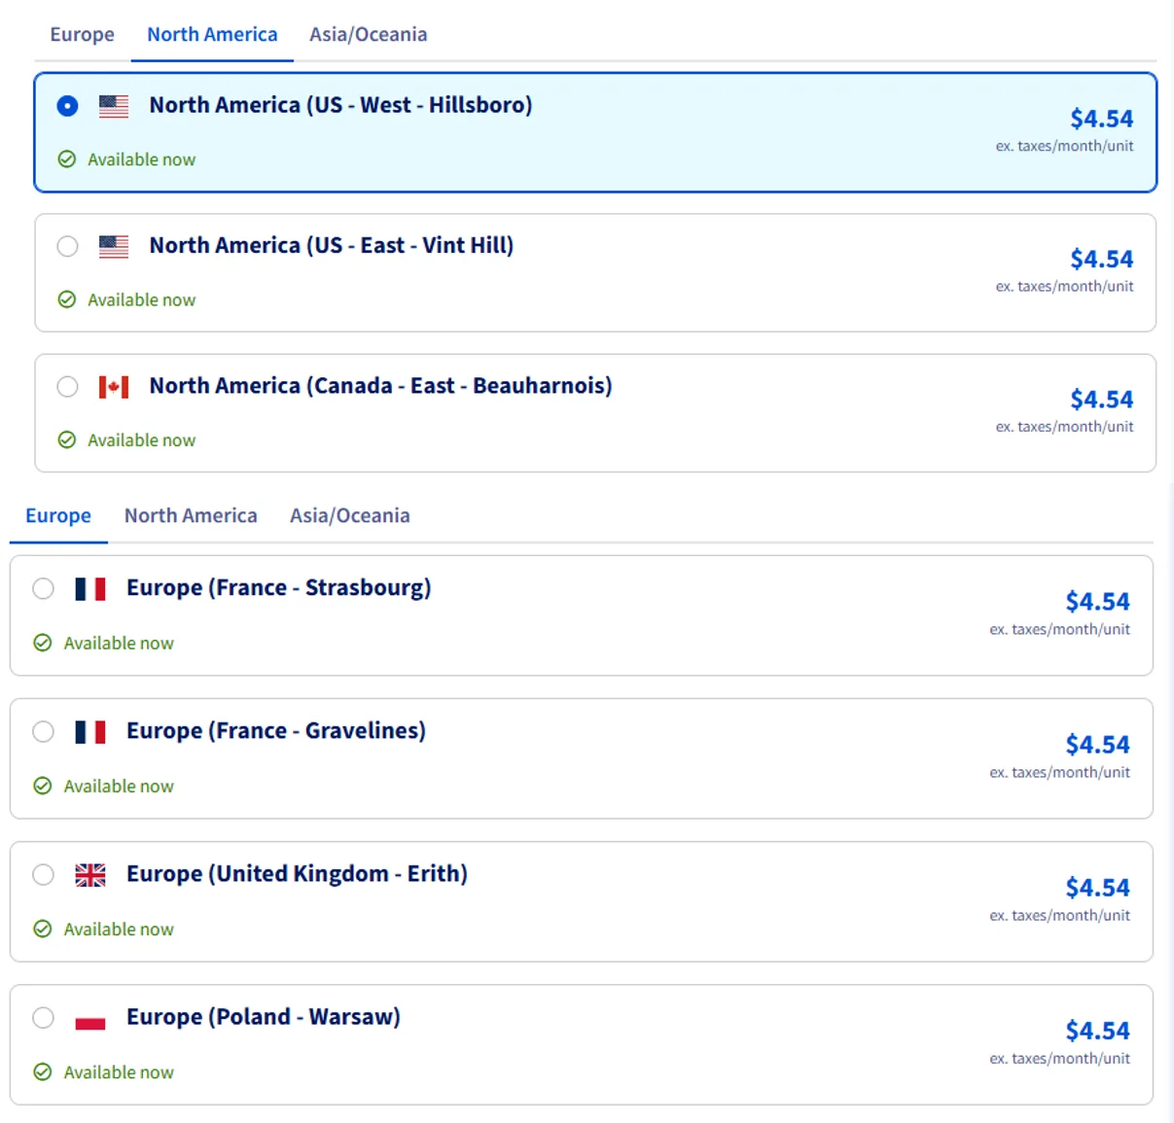This screenshot has height=1123, width=1174.
Task: Click the UK flag beside Erith
Action: coord(90,875)
